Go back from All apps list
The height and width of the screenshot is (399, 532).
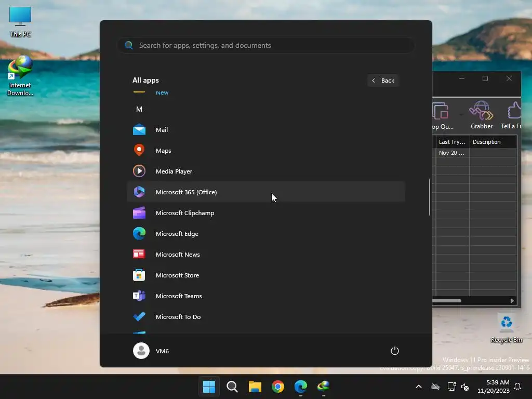383,81
